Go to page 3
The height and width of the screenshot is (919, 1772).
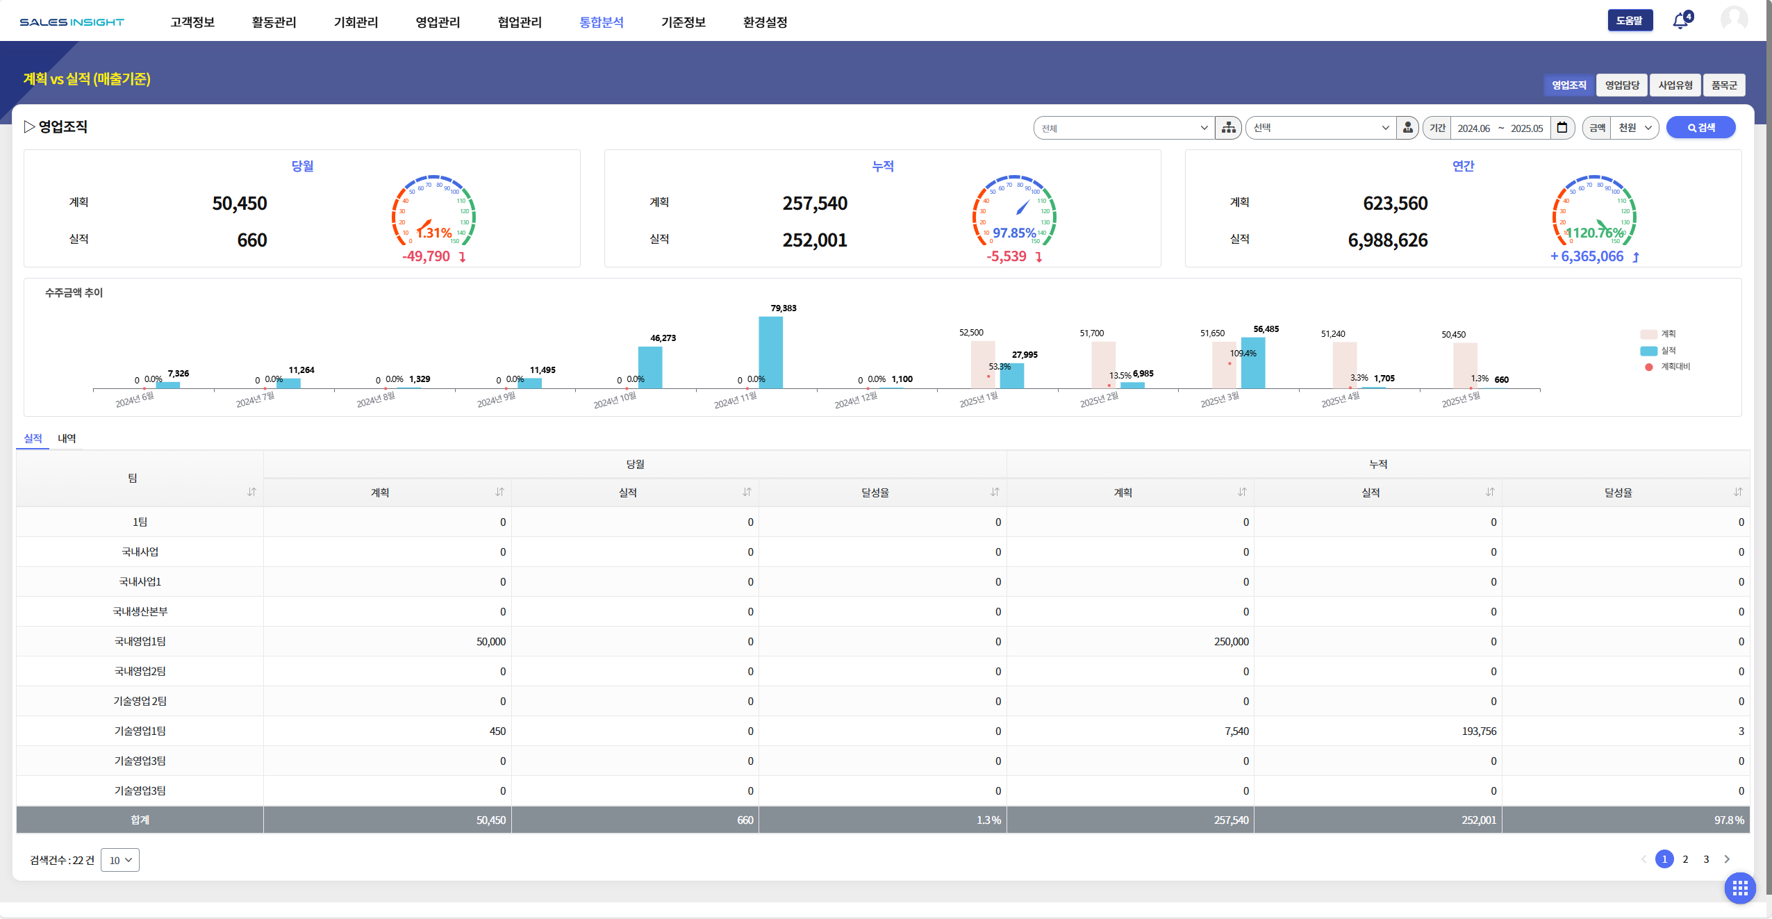[x=1706, y=859]
